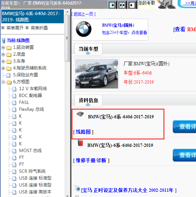Viewport: 196px width, 197px height.
Task: Collapse the 6.方框图 tree node
Action: pyautogui.click(x=3, y=82)
